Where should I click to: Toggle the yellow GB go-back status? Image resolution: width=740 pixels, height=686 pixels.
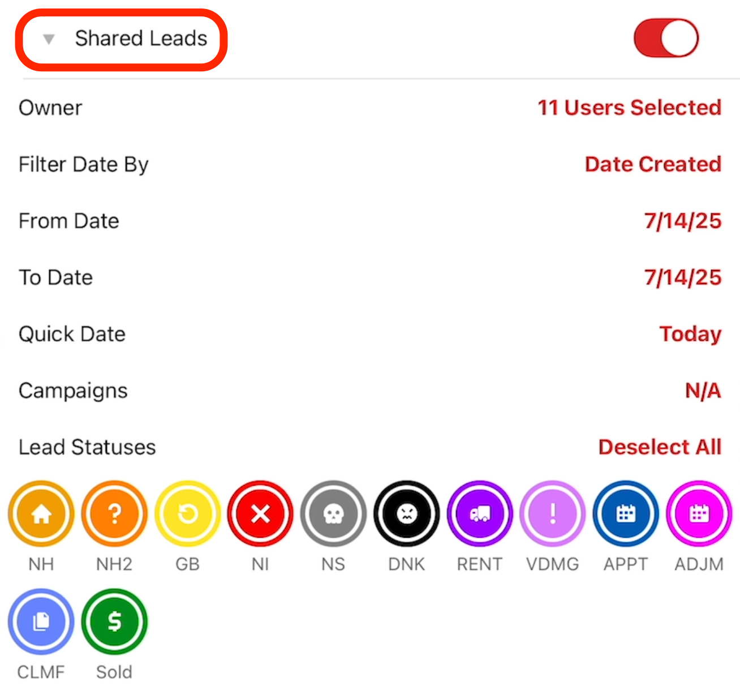(x=187, y=514)
